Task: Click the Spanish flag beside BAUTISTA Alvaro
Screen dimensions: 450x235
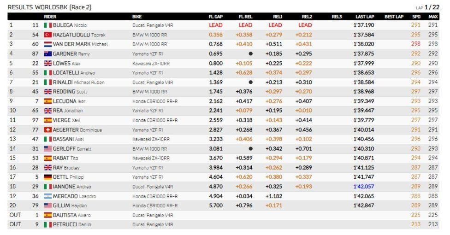Action: [x=47, y=215]
